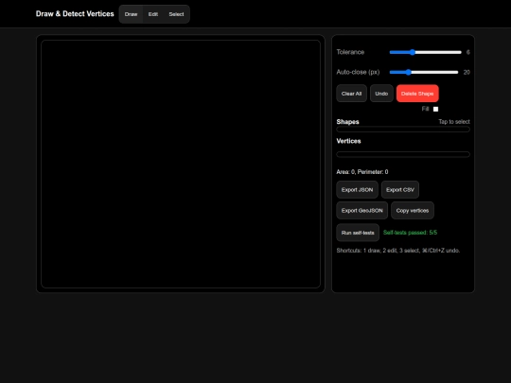
Task: Click the Copy vertices button
Action: [x=413, y=210]
